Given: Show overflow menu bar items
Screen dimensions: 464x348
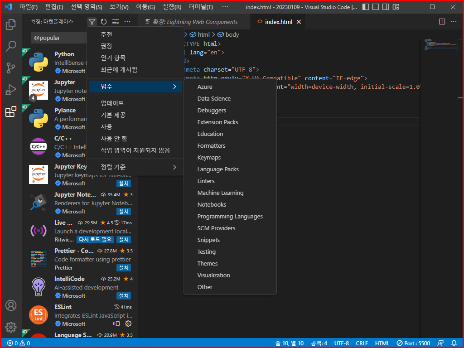Looking at the screenshot, I should pyautogui.click(x=225, y=7).
